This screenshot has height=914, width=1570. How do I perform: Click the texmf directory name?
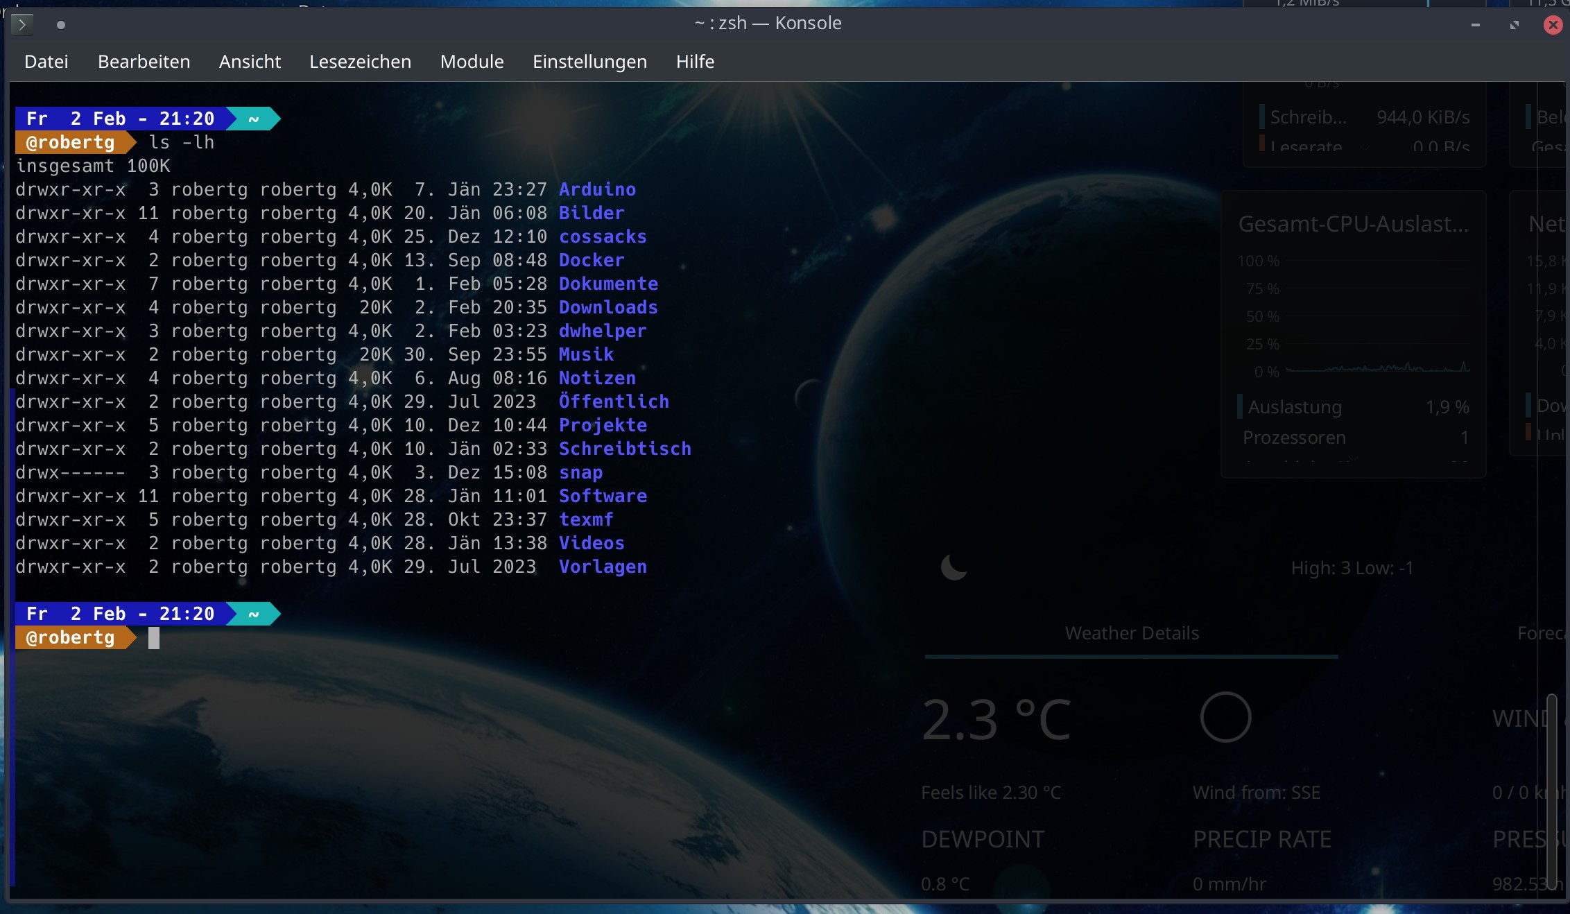coord(586,519)
